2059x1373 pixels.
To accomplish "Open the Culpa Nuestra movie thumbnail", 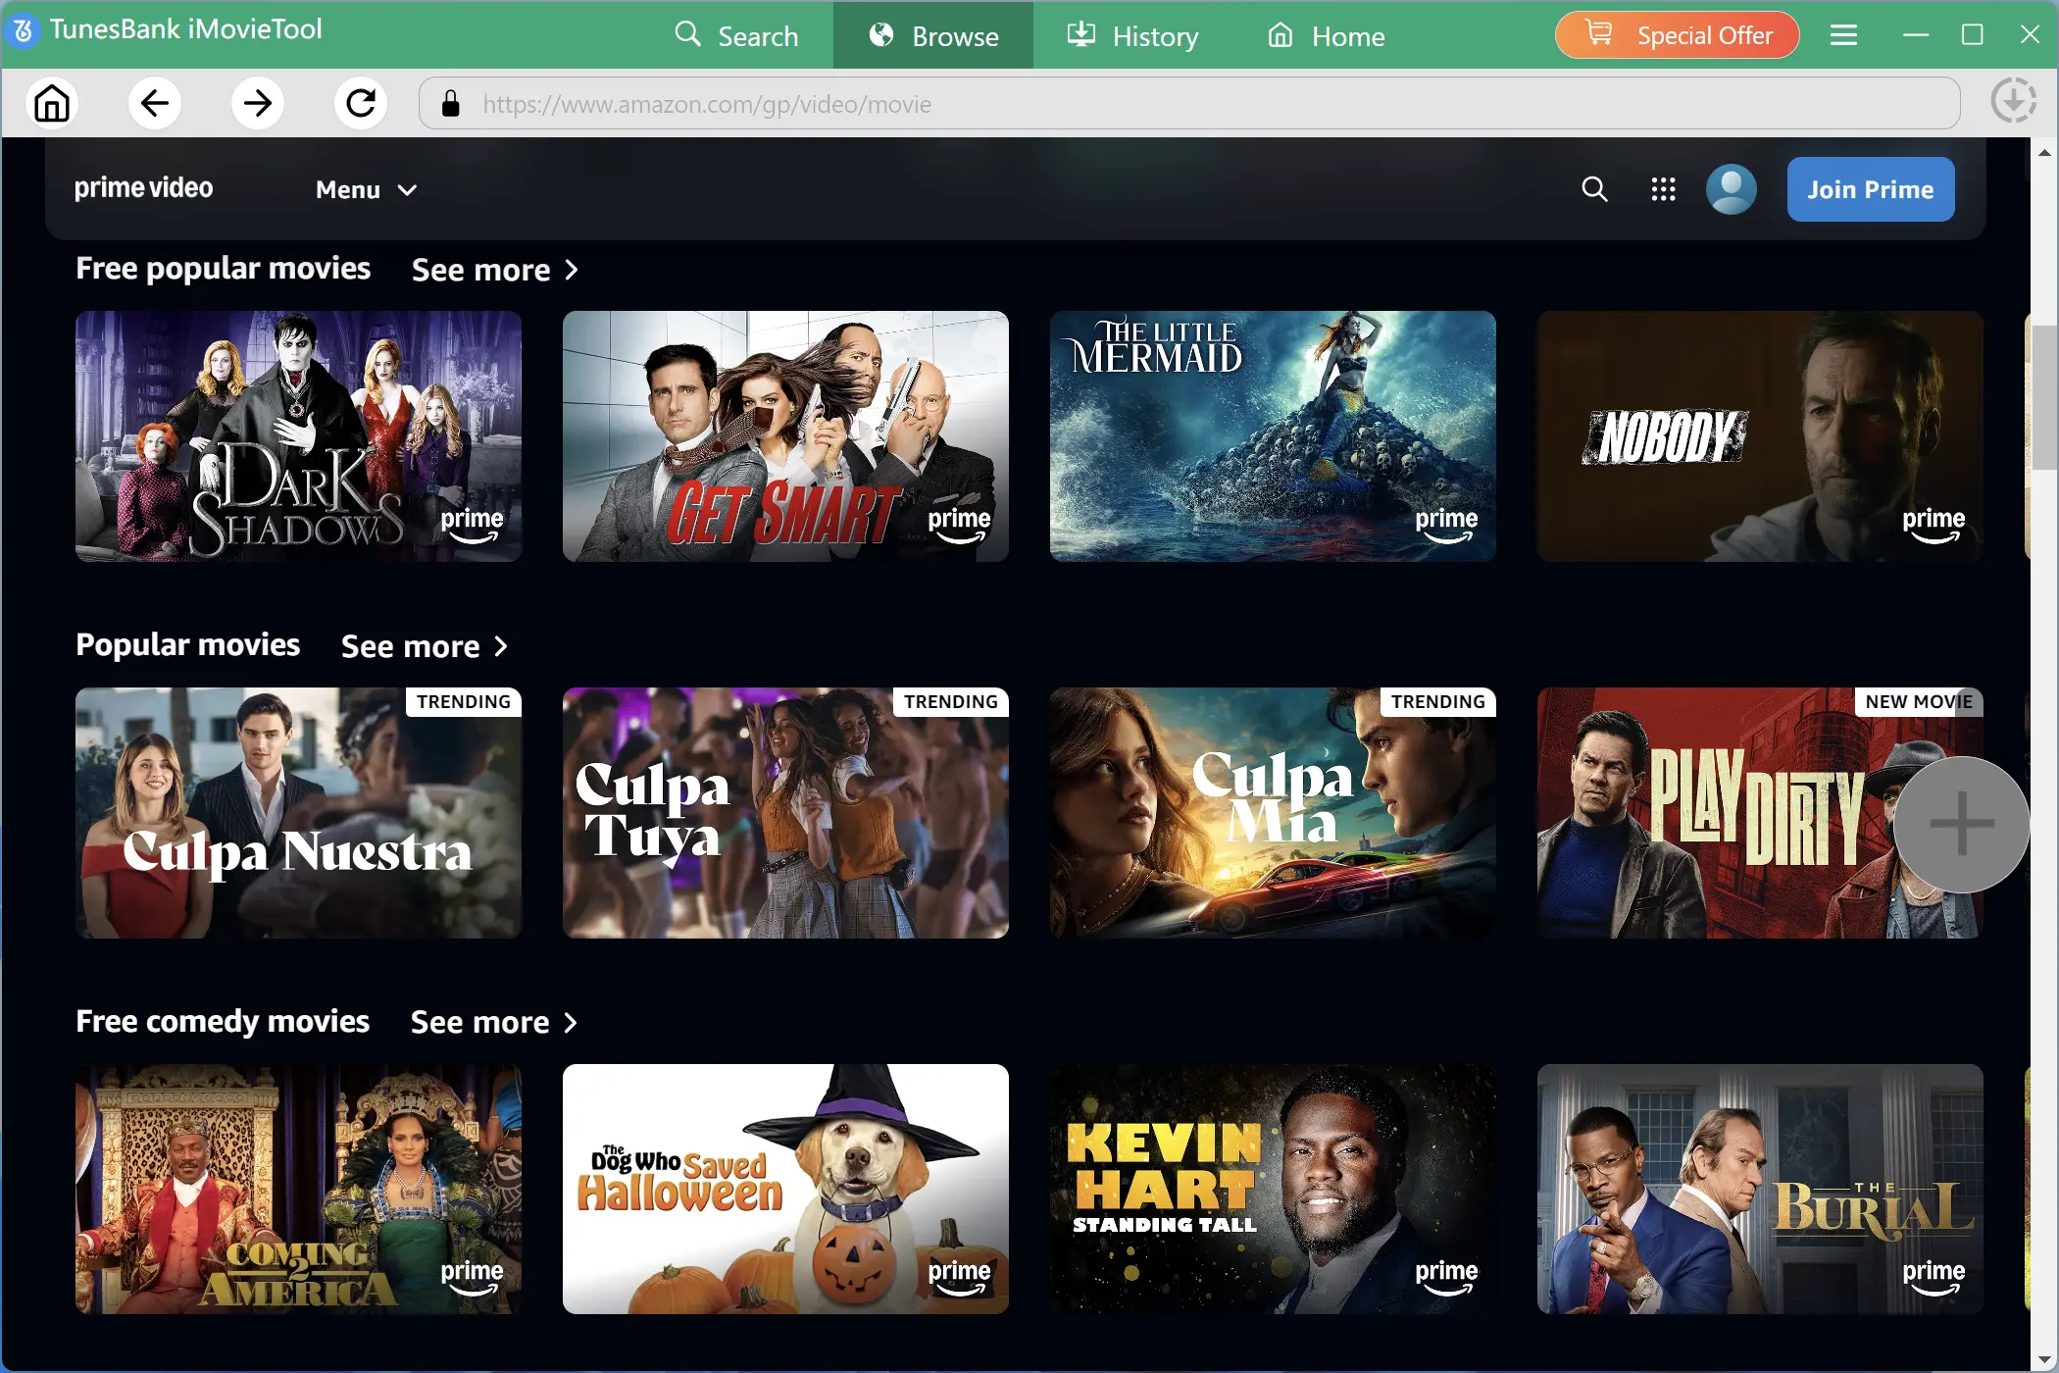I will coord(298,813).
